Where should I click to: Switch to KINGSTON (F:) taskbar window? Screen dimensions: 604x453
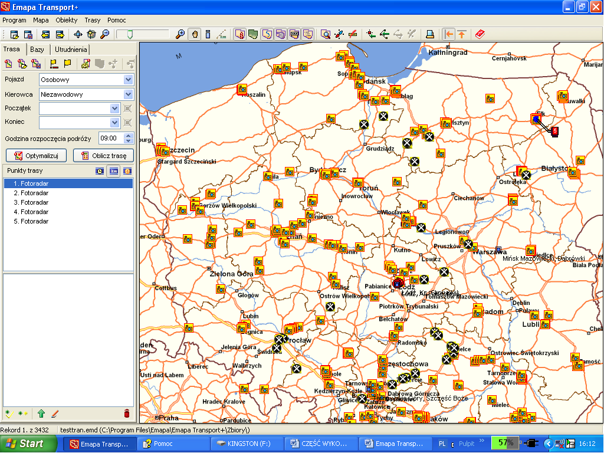tap(247, 444)
